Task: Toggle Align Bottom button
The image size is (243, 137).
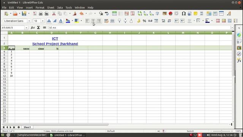Action: point(131,21)
